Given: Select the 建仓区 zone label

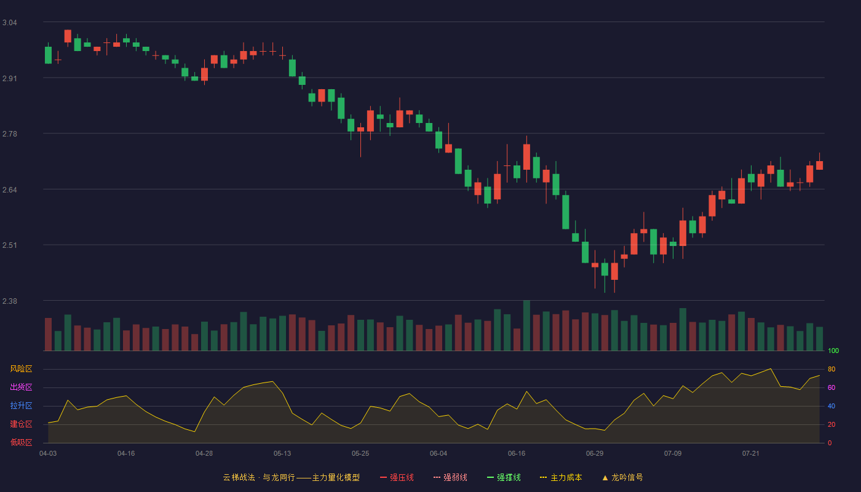Looking at the screenshot, I should click(x=22, y=424).
